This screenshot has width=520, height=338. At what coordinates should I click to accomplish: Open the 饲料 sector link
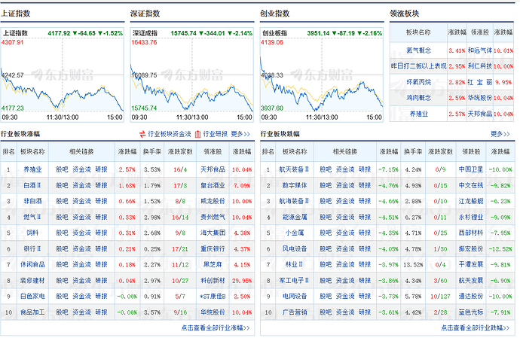pos(32,233)
